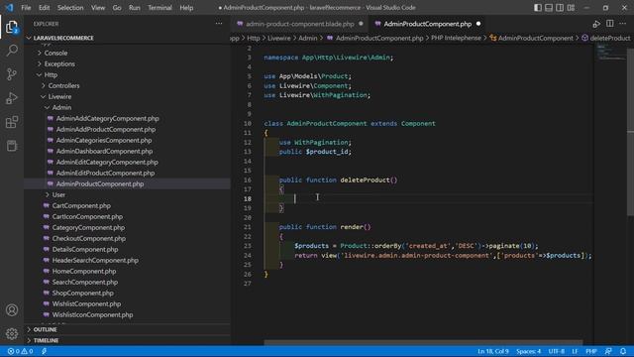Open the Help menu

click(x=186, y=8)
